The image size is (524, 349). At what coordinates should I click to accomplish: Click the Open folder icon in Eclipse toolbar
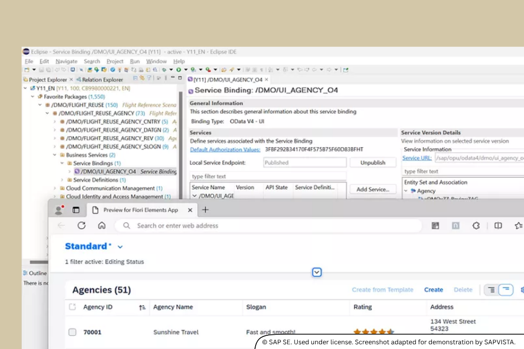coord(224,70)
